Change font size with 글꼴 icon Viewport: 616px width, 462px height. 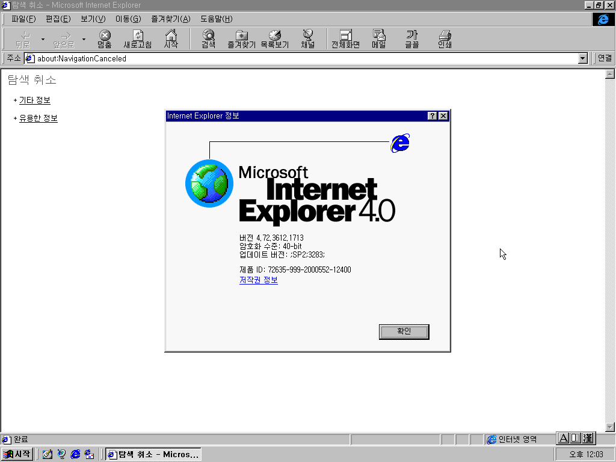[412, 39]
